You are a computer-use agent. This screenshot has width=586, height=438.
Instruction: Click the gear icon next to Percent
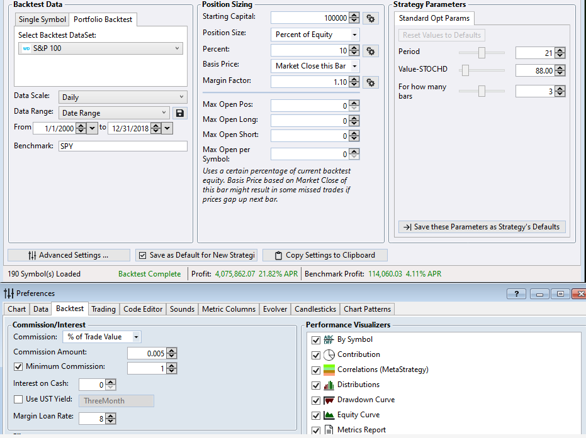tap(371, 51)
